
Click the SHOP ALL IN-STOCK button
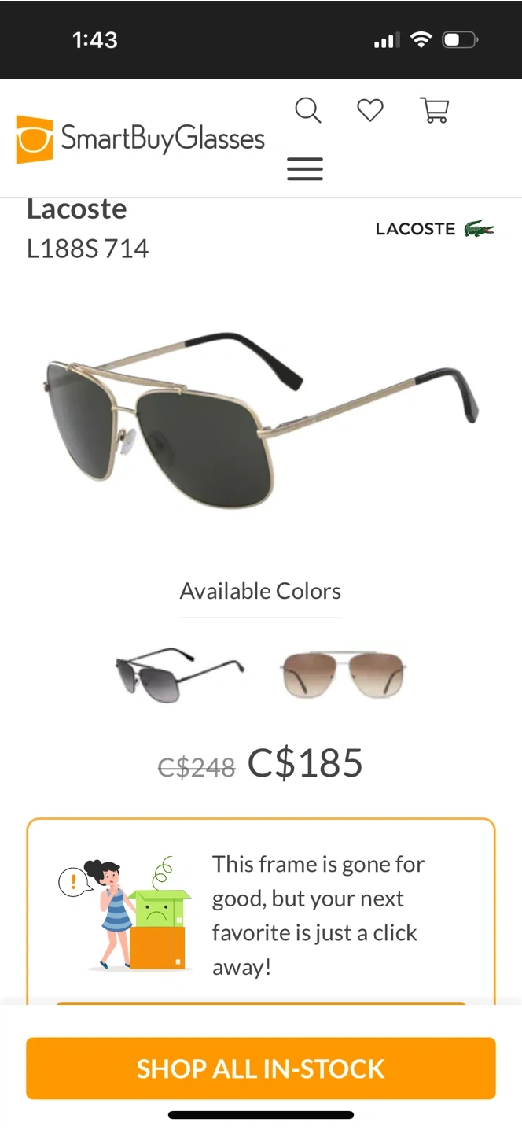point(261,1068)
